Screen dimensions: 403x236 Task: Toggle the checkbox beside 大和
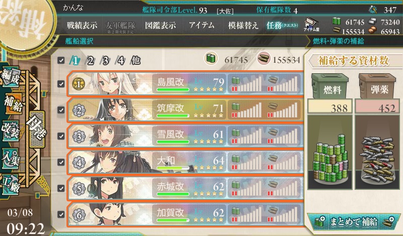[61, 162]
